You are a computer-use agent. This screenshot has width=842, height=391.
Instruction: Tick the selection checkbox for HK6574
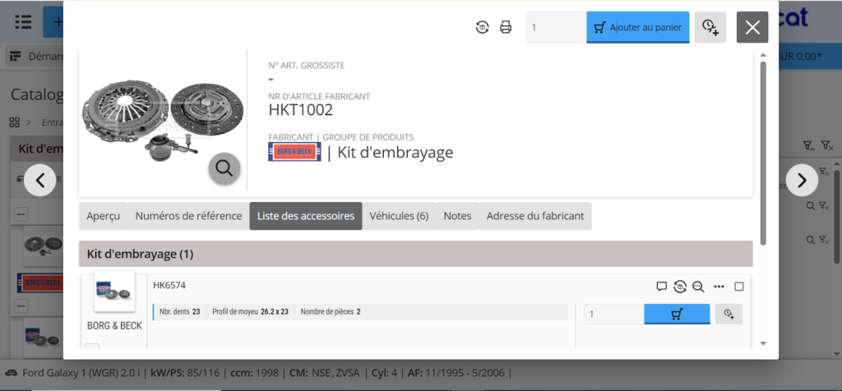739,287
